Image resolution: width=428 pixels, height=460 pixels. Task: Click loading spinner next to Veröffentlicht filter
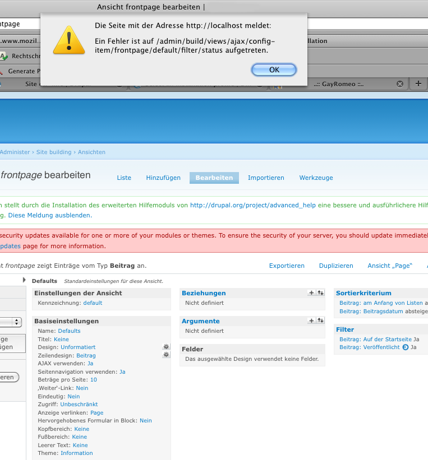[x=406, y=347]
